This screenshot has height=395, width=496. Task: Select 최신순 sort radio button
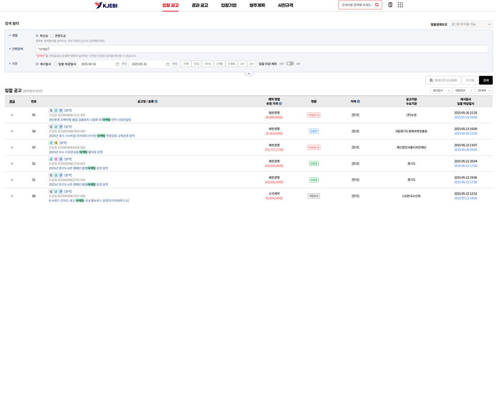coord(37,36)
